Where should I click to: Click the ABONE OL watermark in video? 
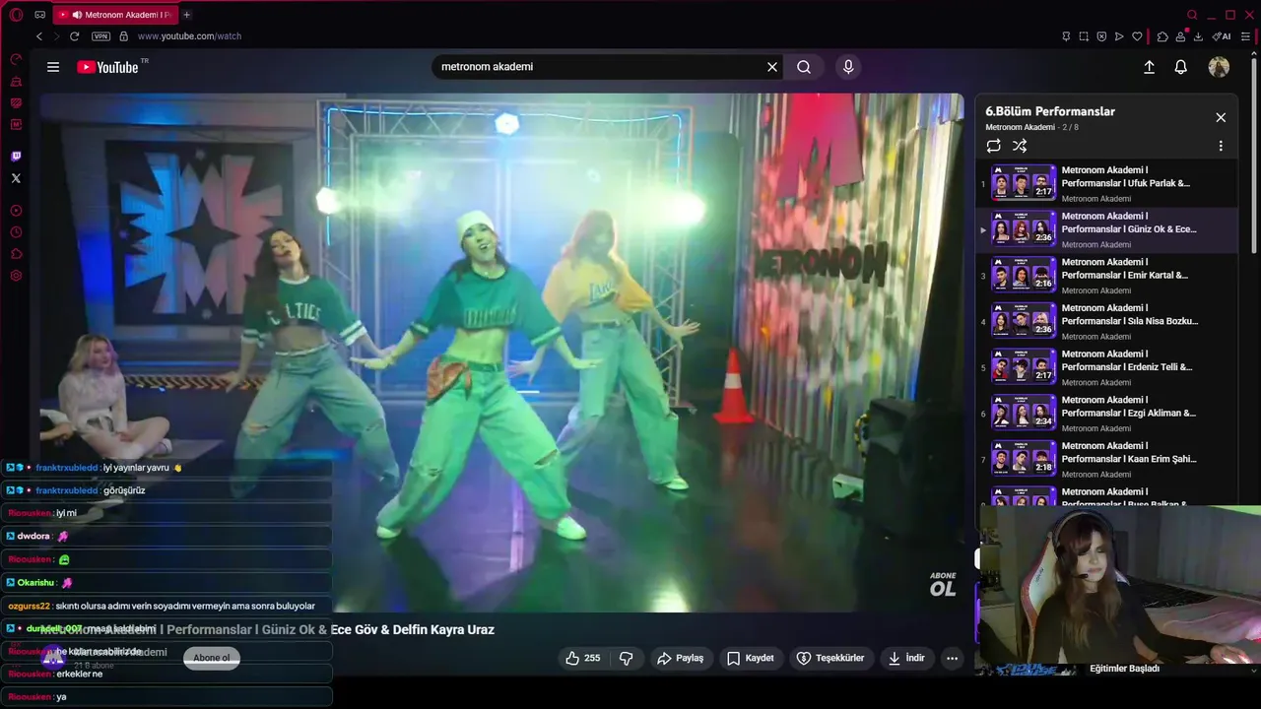point(943,584)
